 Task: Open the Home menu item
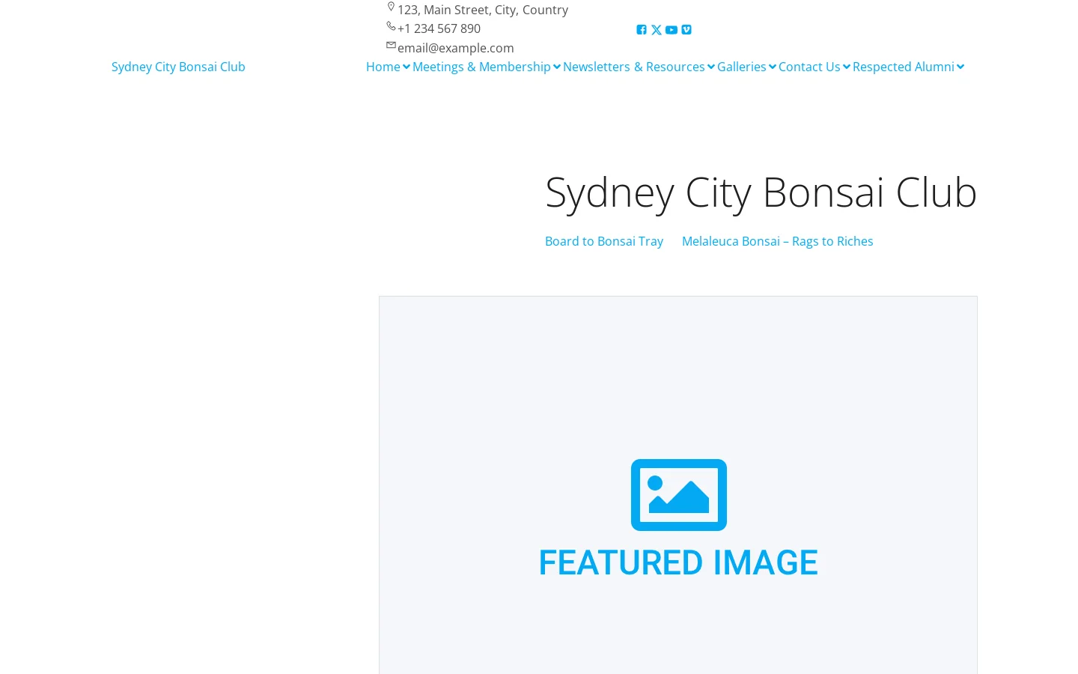[x=383, y=67]
